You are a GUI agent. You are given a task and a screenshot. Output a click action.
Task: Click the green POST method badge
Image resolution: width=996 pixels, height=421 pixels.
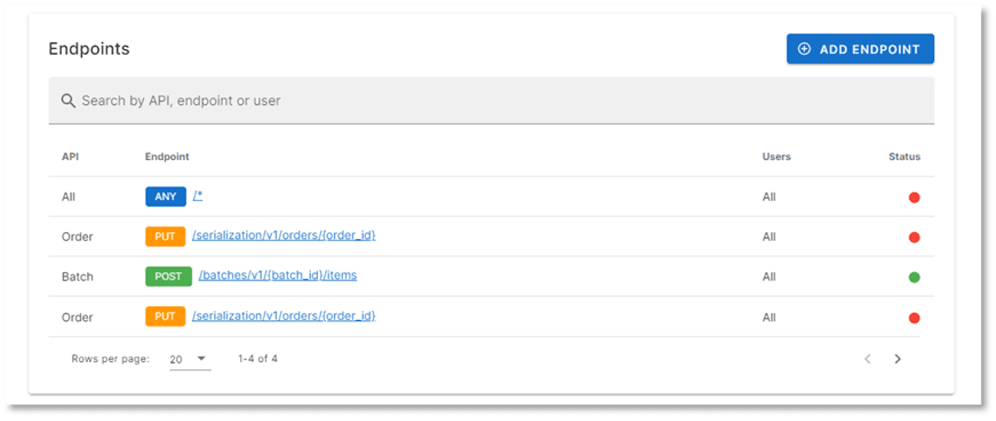coord(169,276)
